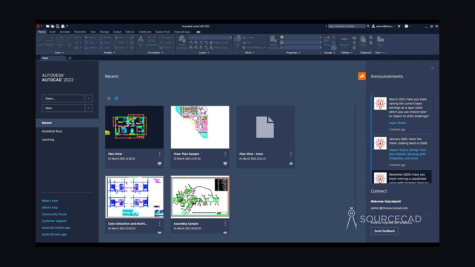Choose the Scale tool
Screen dimensions: 475x267
[104, 47]
